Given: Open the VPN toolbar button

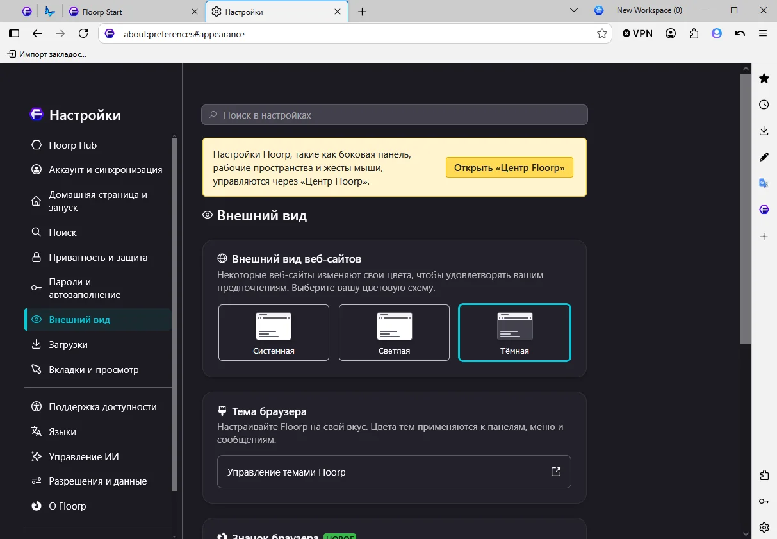Looking at the screenshot, I should (x=638, y=33).
